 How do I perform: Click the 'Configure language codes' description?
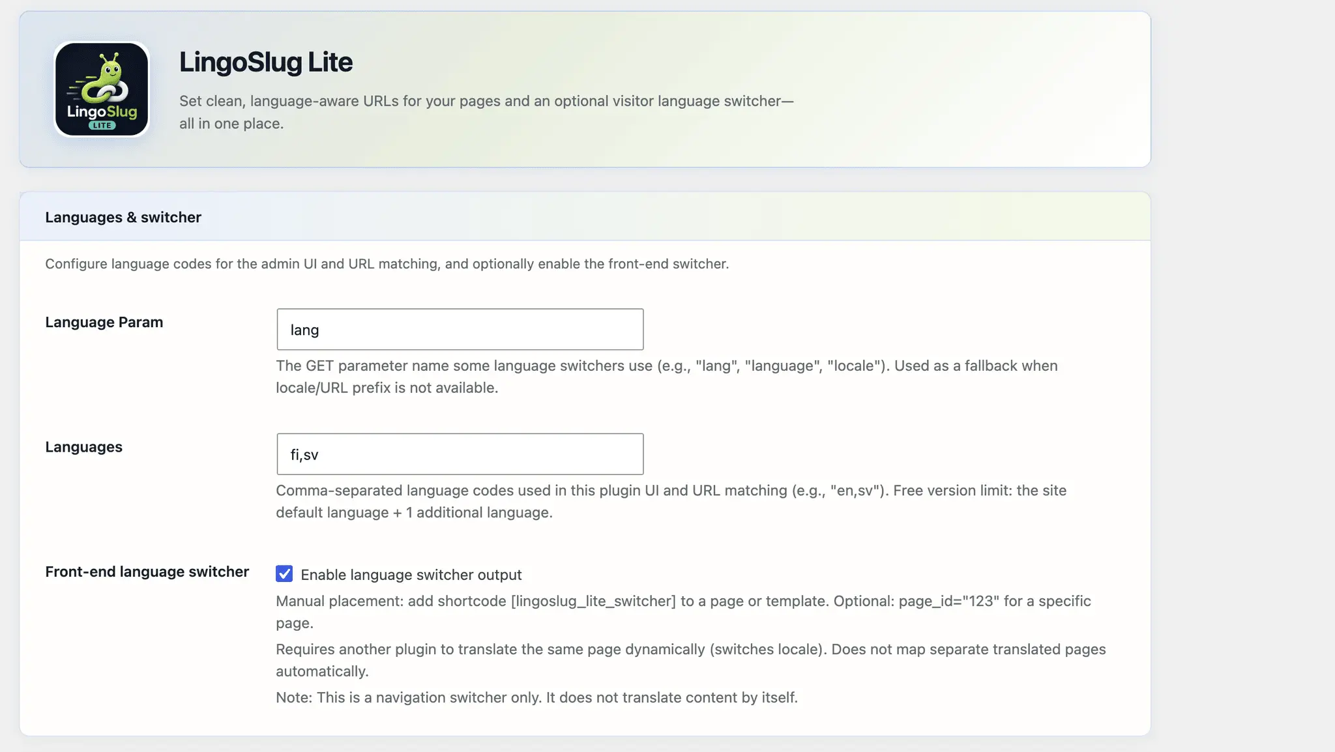tap(387, 264)
